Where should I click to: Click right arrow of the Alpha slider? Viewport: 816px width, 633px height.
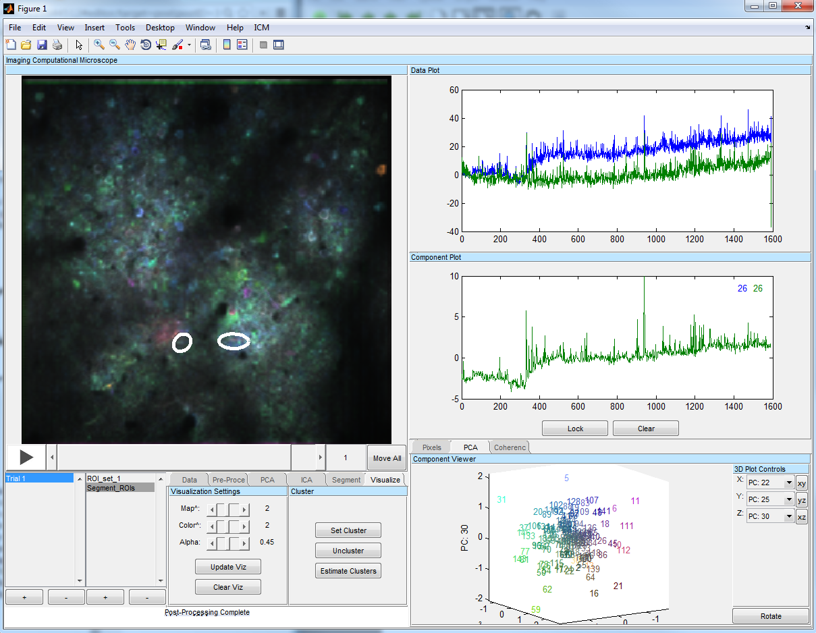(x=245, y=543)
